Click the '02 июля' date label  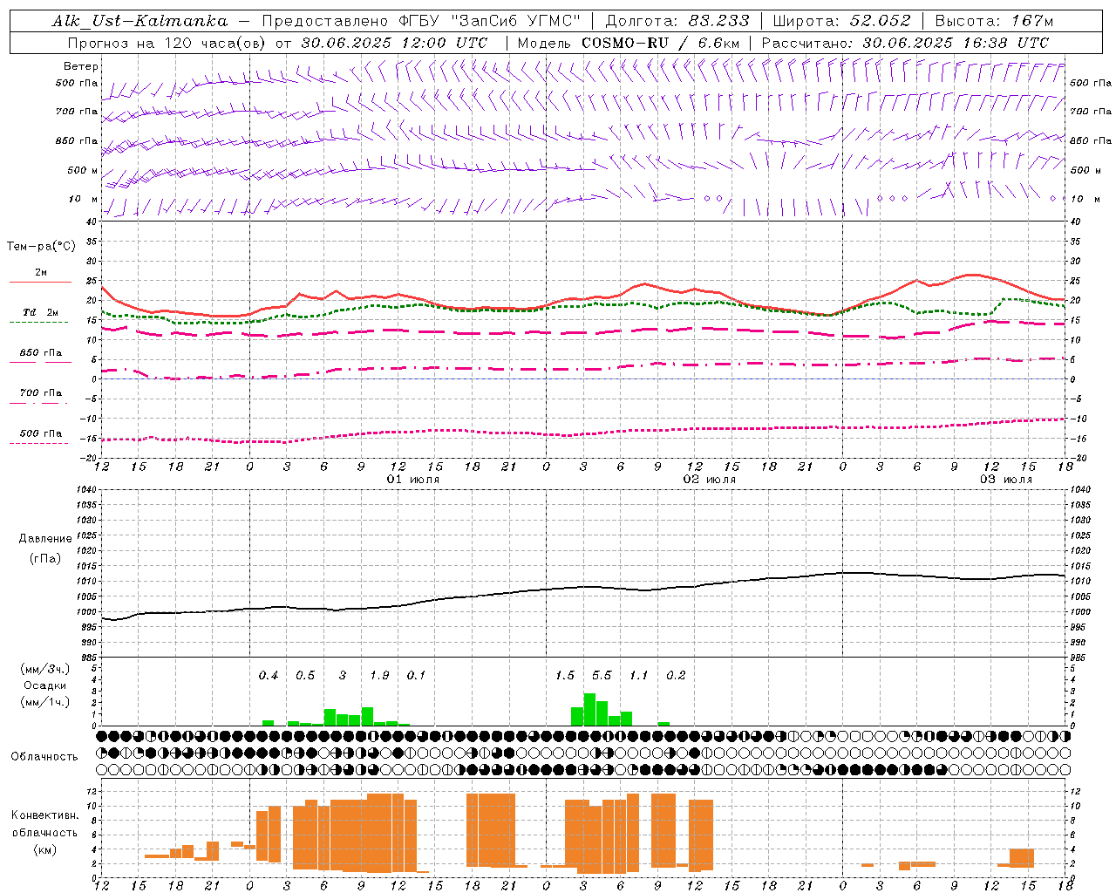coord(710,480)
